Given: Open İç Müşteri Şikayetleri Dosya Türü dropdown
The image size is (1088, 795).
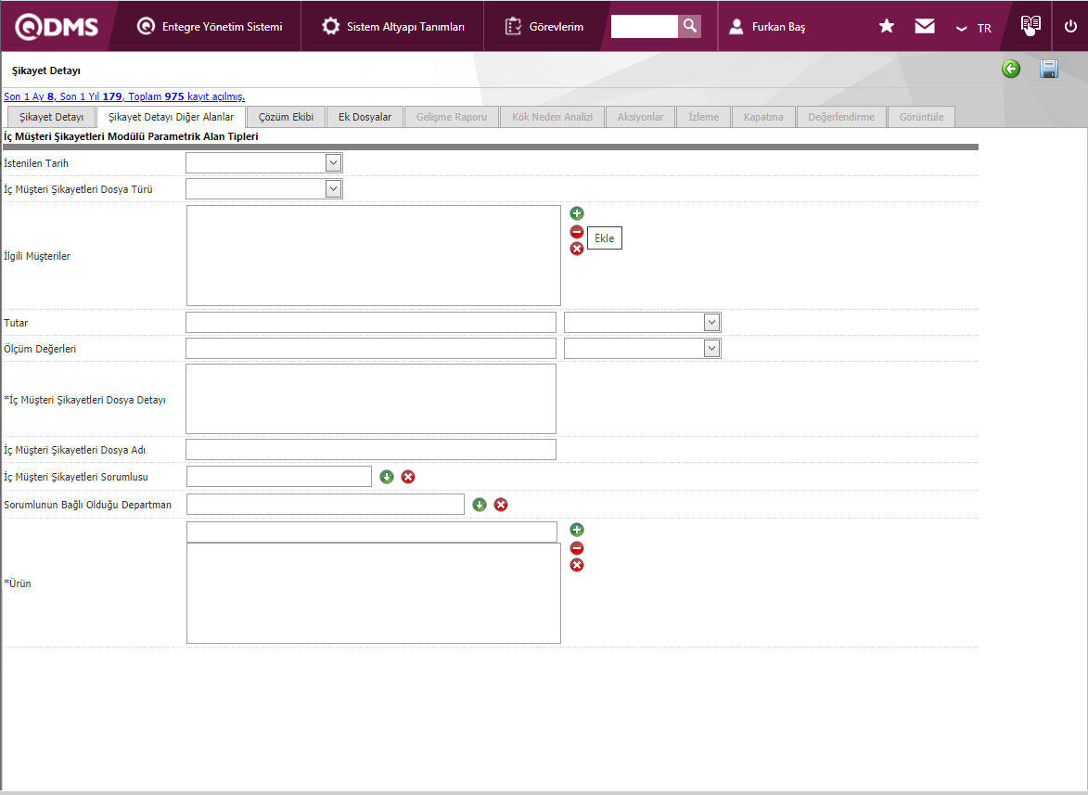Looking at the screenshot, I should click(x=333, y=188).
